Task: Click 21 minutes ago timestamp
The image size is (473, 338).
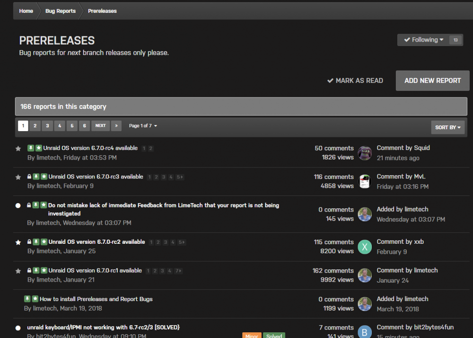Action: [398, 158]
